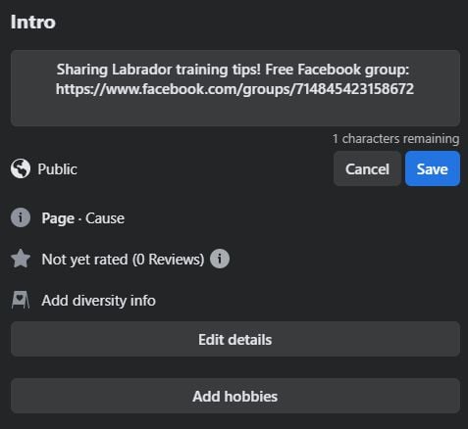Save the intro bio

point(433,168)
